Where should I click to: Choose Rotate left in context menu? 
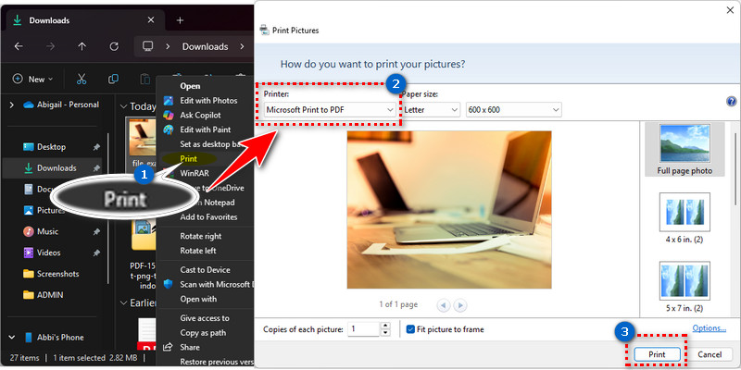tap(198, 251)
